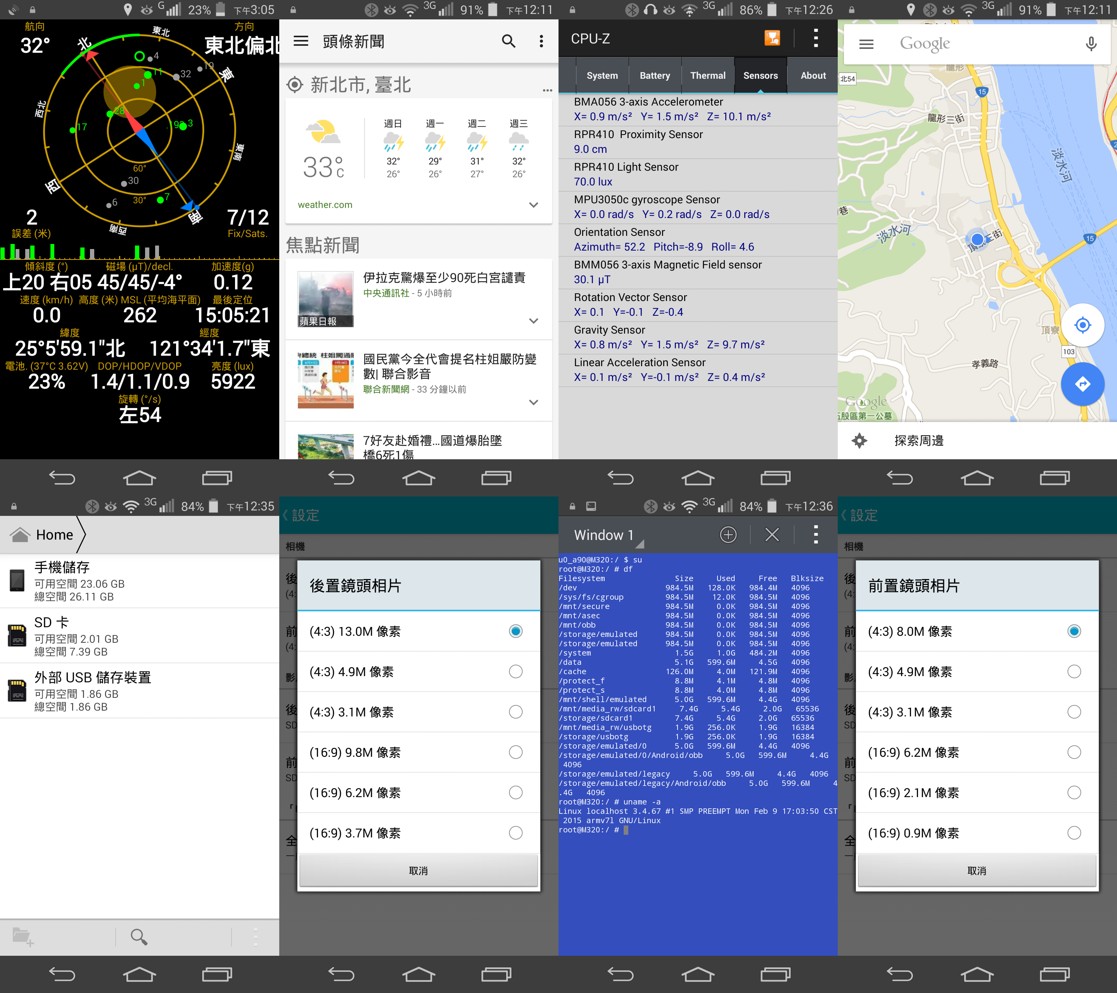Open the three-dot options for the weather card
Screen dimensions: 1117x993
(547, 90)
